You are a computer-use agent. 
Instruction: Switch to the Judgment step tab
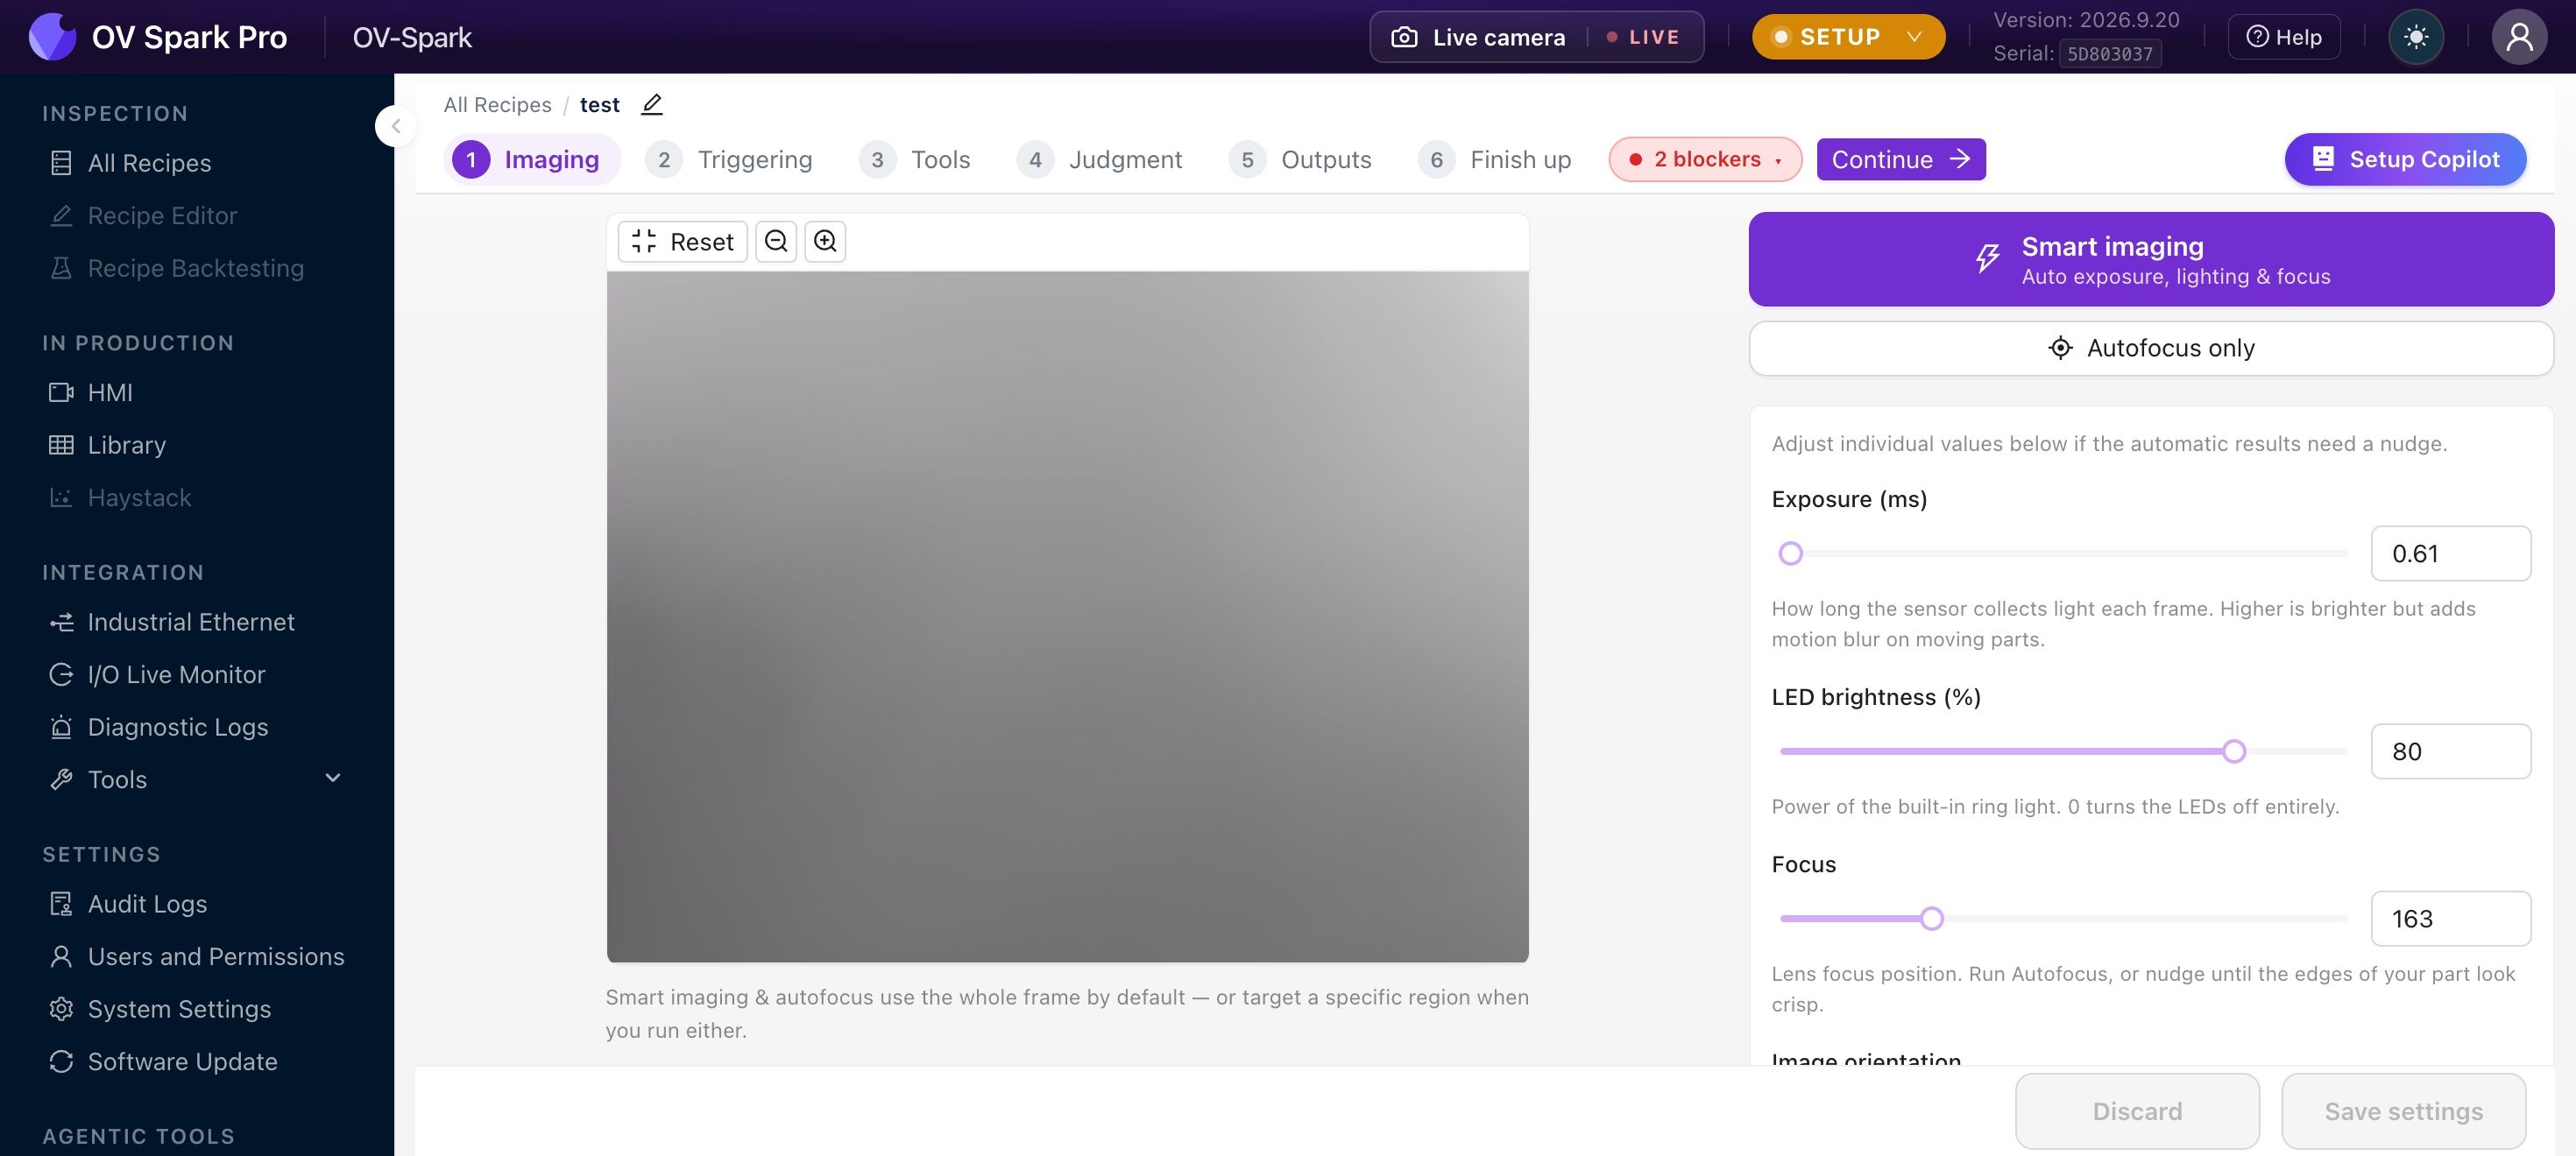click(x=1099, y=160)
